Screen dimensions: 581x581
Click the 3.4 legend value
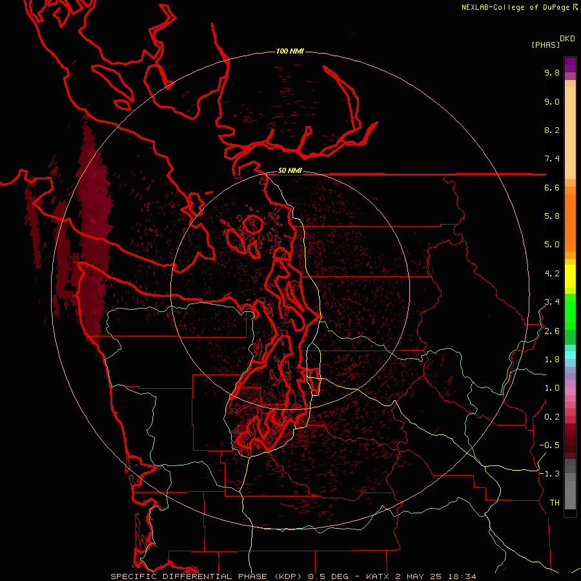pos(552,302)
